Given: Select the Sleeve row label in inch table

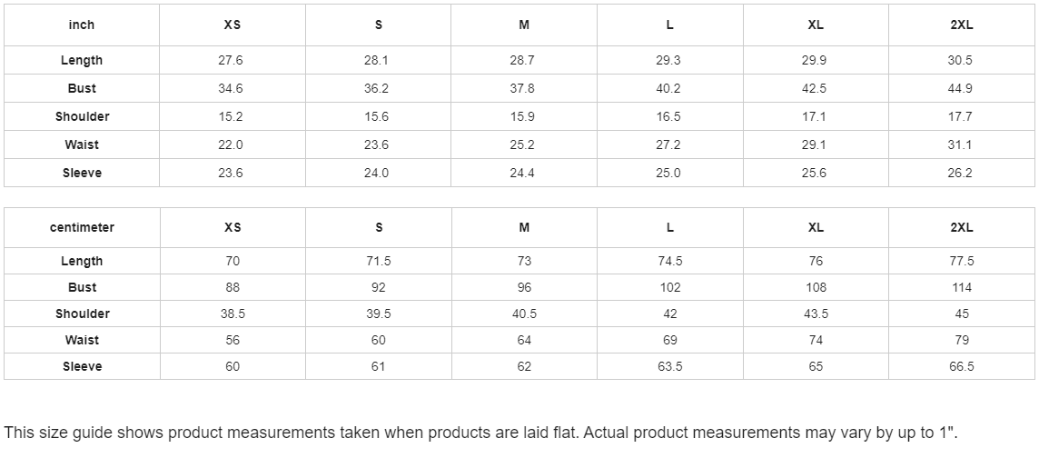Looking at the screenshot, I should [x=82, y=173].
